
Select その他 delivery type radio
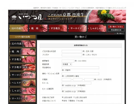tap(77, 100)
